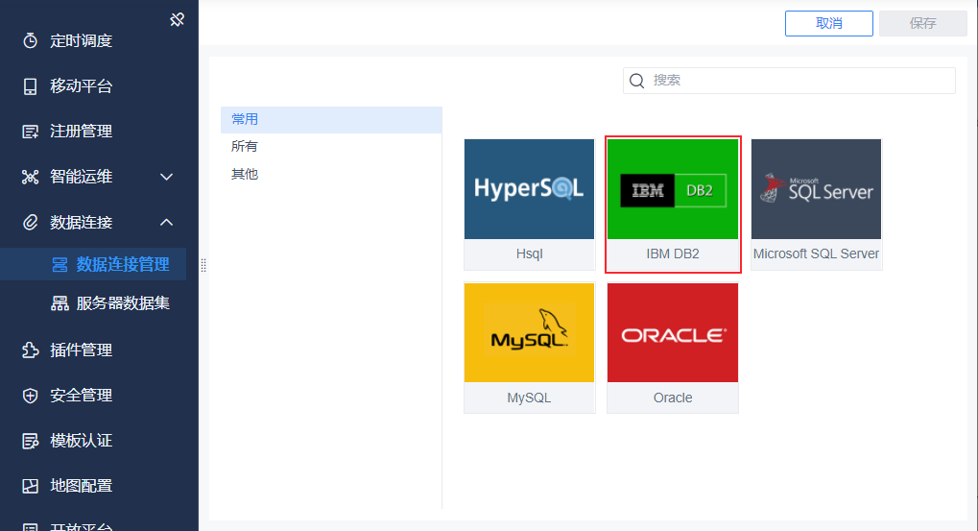Click the 数据连接 paperclip icon
The height and width of the screenshot is (531, 978).
click(30, 223)
